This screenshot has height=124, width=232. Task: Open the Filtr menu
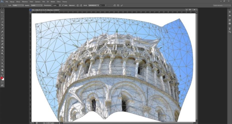(x=44, y=2)
